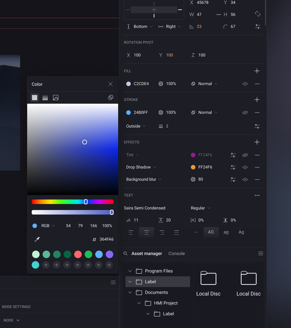Edit rotation pivot X value 100
Screen dimensions: 291x328
point(137,55)
